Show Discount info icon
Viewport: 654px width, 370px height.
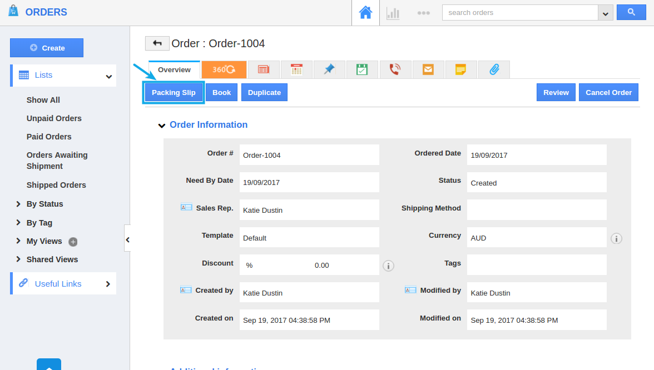388,266
